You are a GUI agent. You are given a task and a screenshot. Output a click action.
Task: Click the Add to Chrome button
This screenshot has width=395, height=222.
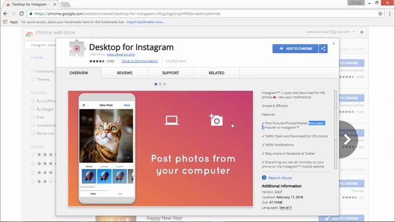pos(295,49)
